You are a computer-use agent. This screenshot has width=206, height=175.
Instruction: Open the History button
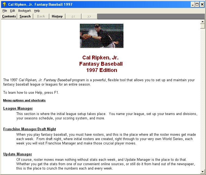(57, 16)
